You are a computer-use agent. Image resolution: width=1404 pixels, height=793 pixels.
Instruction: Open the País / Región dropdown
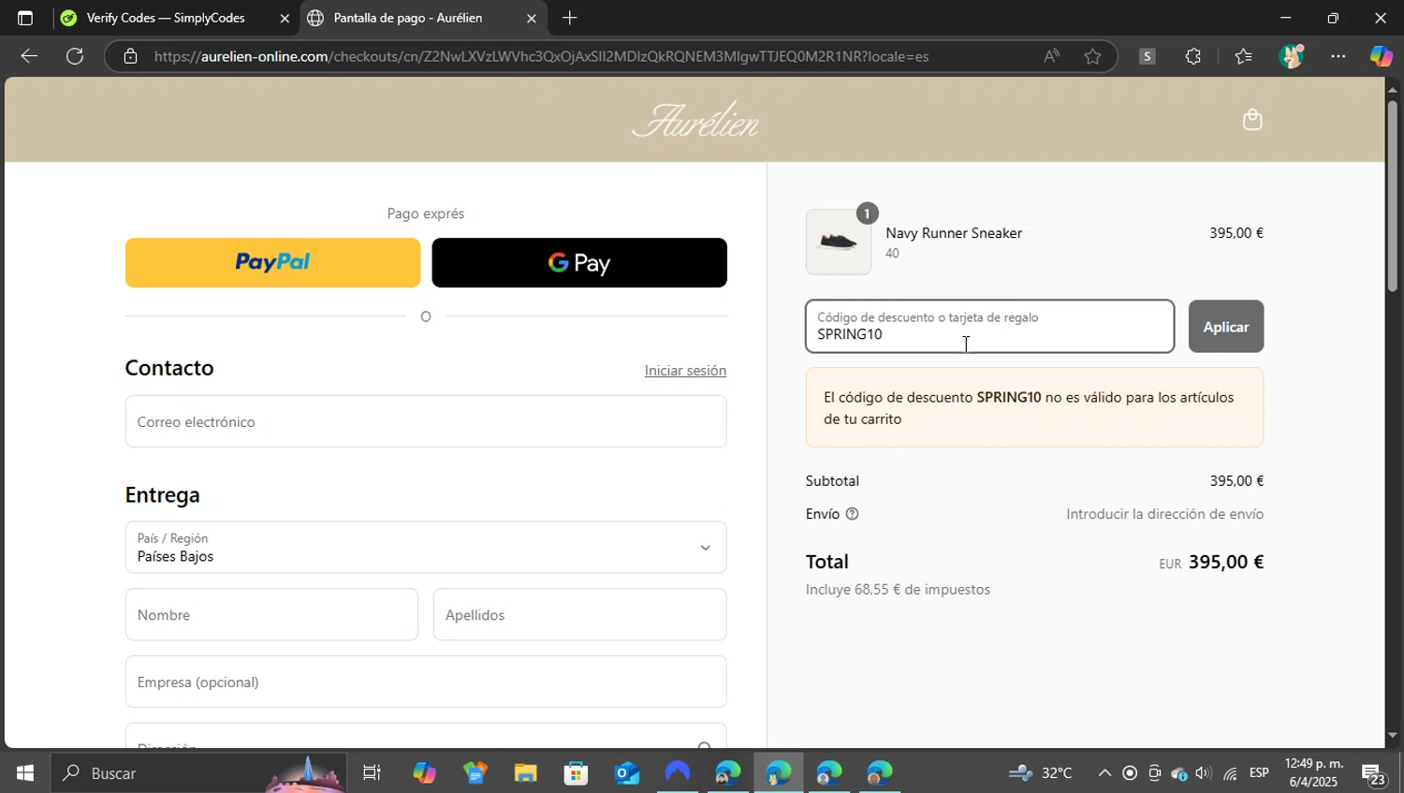click(x=426, y=548)
